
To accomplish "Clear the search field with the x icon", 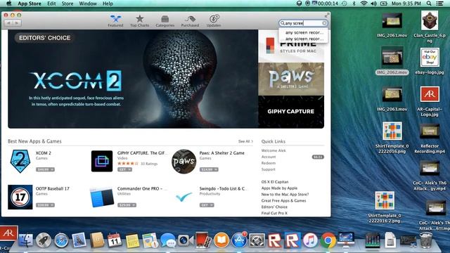I will click(x=324, y=23).
